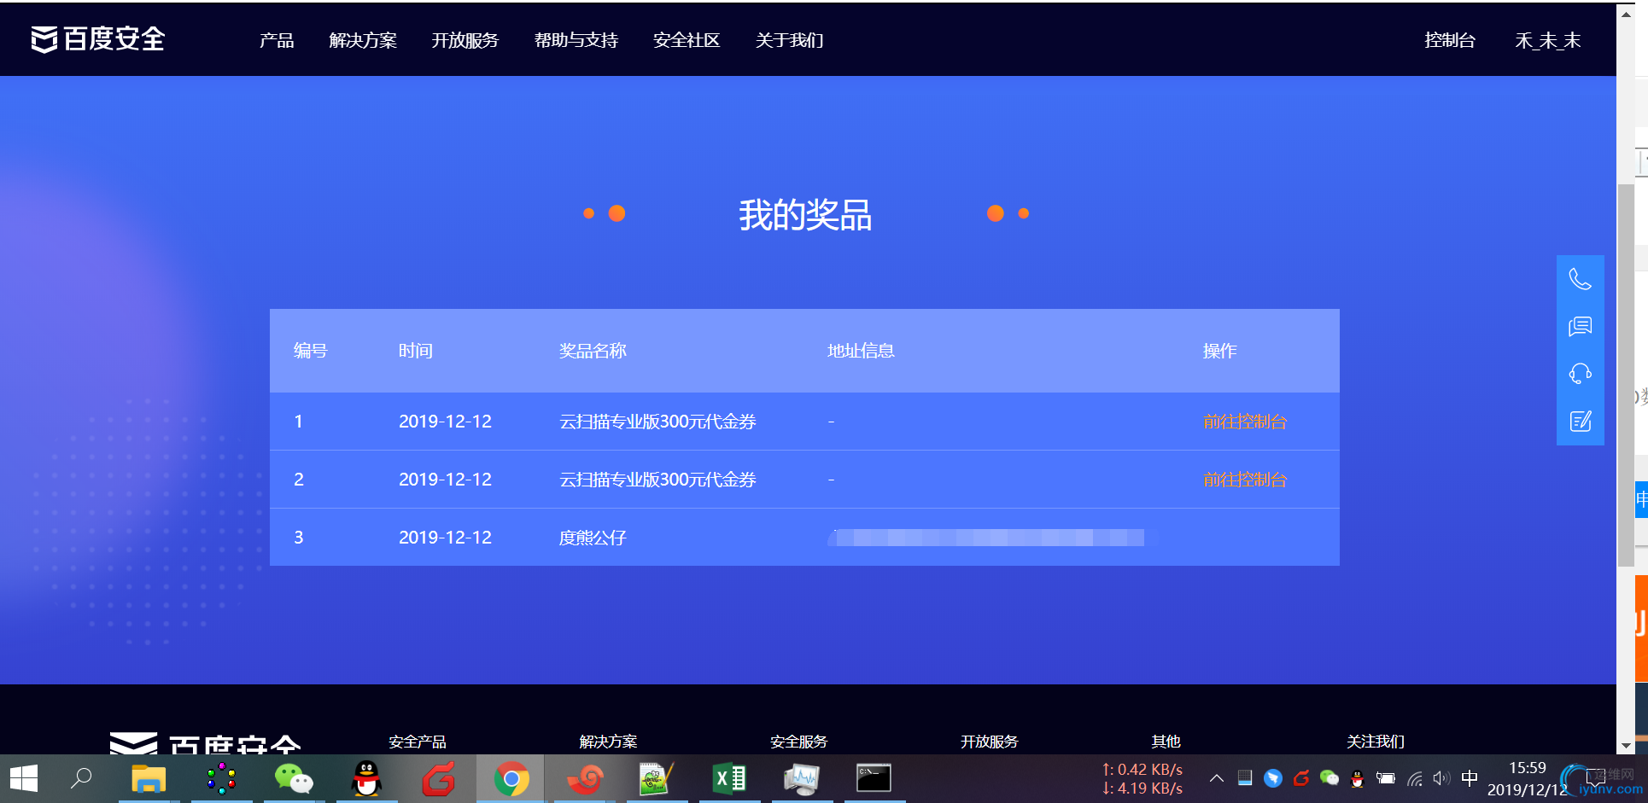Open the feedback edit sidebar icon
The height and width of the screenshot is (803, 1648).
tap(1580, 421)
